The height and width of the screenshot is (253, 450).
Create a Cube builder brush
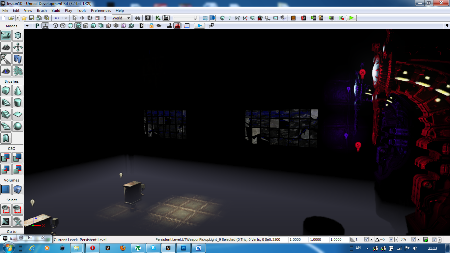6,91
